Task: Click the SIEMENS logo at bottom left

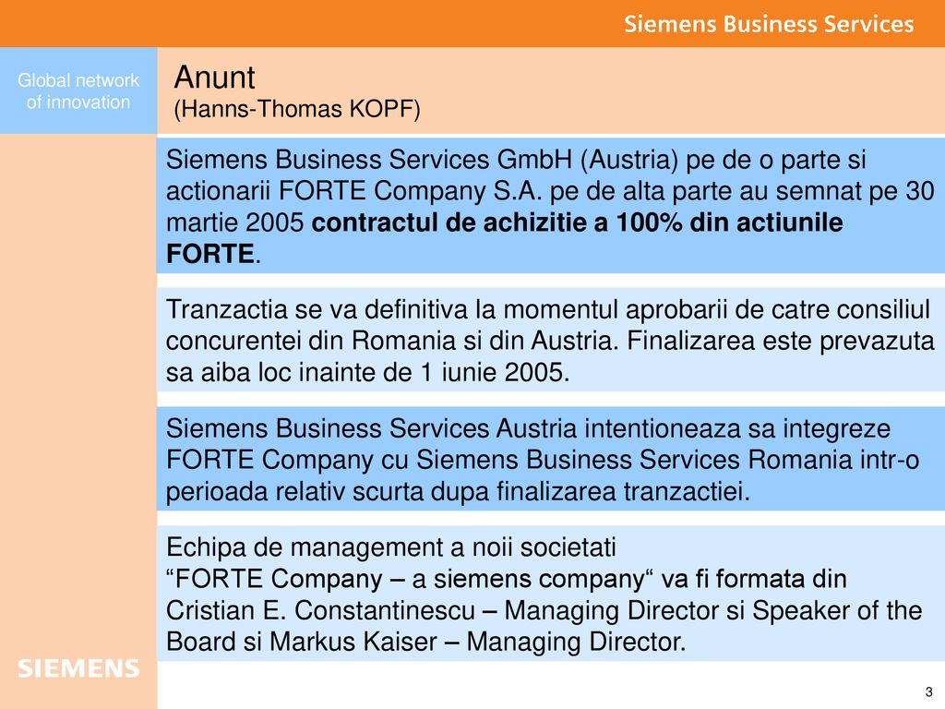Action: (78, 668)
